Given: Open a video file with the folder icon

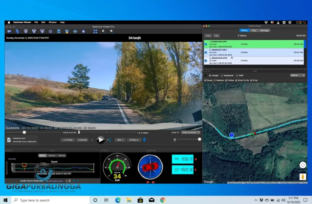Looking at the screenshot, I should coord(9,31).
